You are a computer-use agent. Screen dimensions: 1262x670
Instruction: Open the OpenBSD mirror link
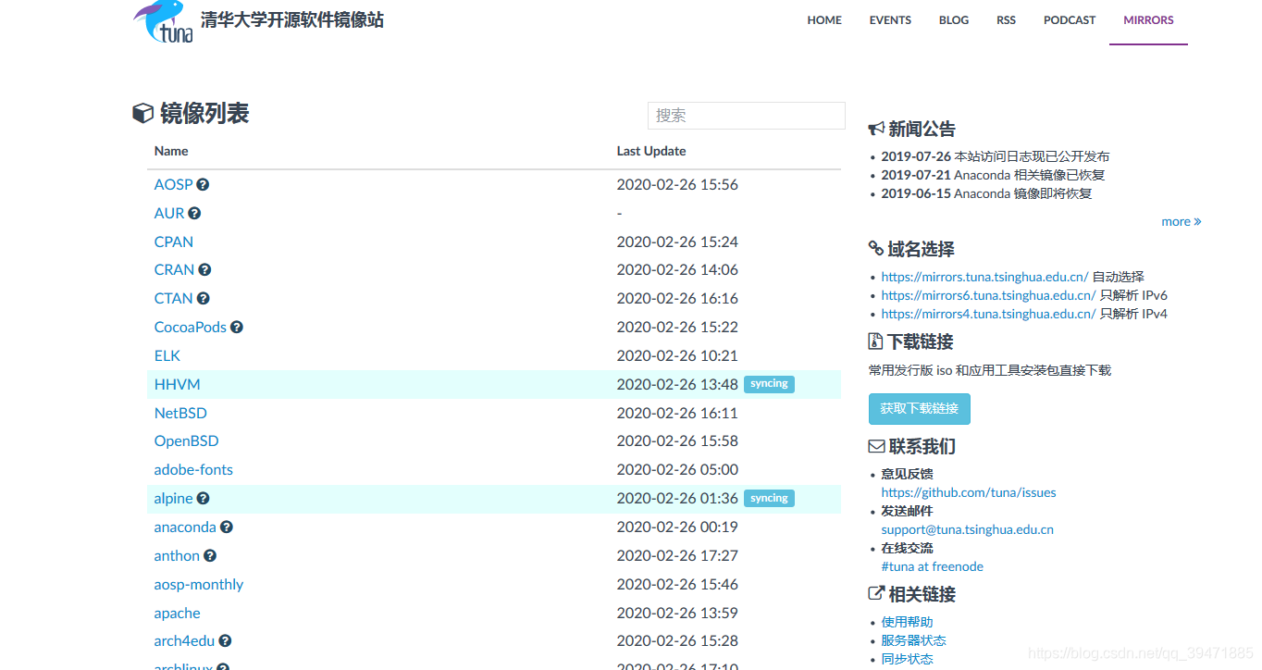186,441
